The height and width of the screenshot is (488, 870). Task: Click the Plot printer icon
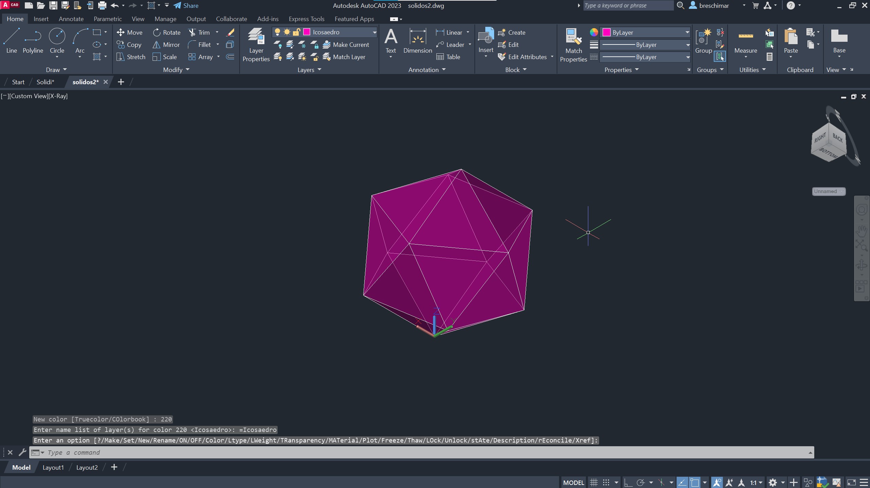(x=102, y=5)
